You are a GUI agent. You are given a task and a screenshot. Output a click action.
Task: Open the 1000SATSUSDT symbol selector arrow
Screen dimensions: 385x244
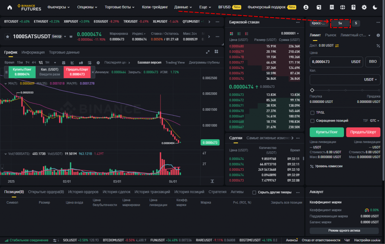click(65, 37)
